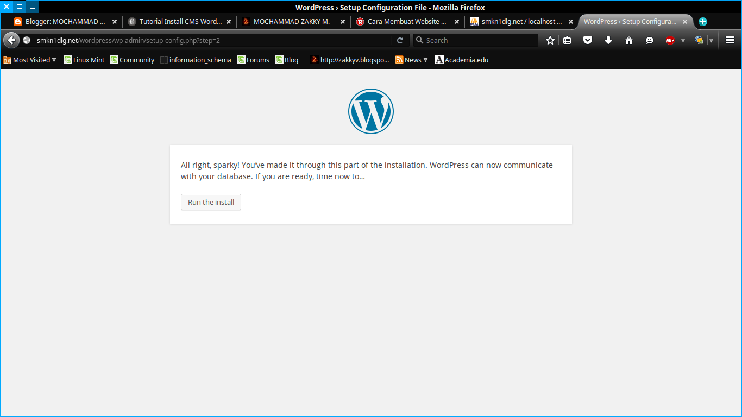Screen dimensions: 742x417
Task: Open the http://zakkyv.blogspo... bookmark
Action: click(x=350, y=60)
